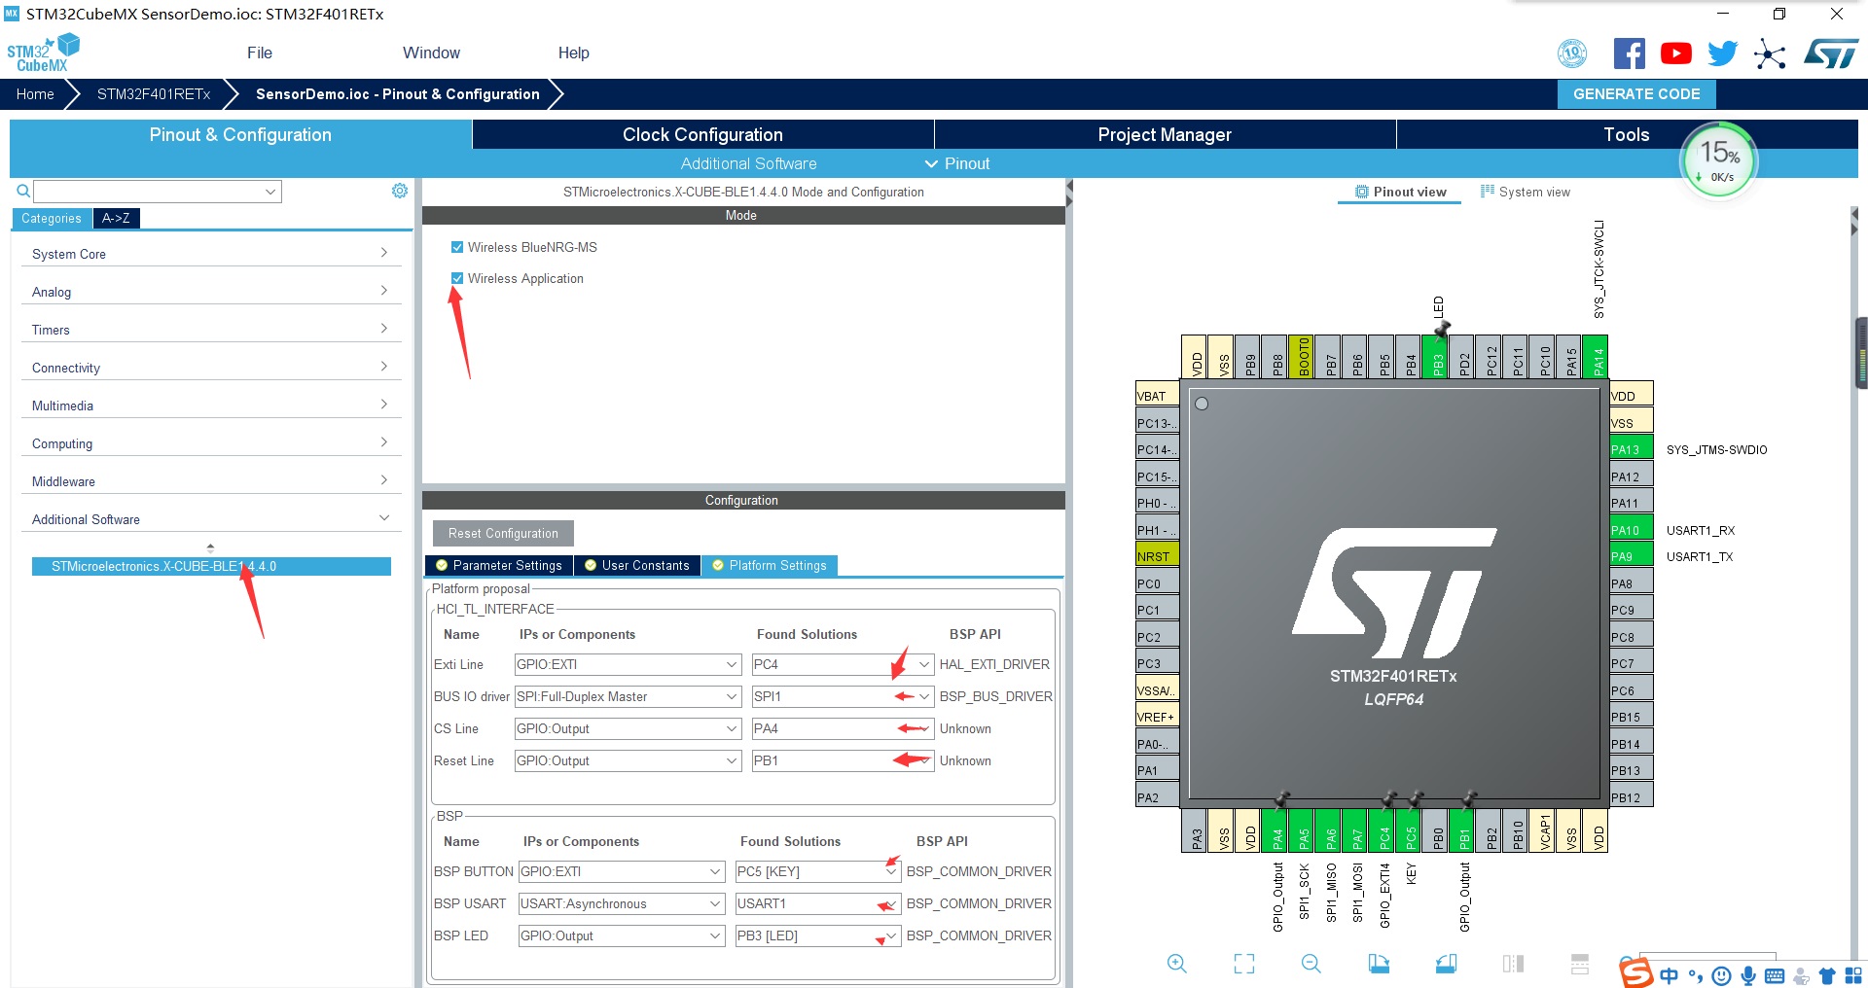The width and height of the screenshot is (1868, 988).
Task: Expand Connectivity category
Action: click(210, 368)
